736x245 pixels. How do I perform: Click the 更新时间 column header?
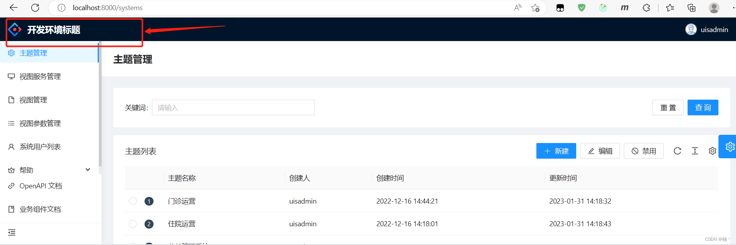click(x=563, y=178)
